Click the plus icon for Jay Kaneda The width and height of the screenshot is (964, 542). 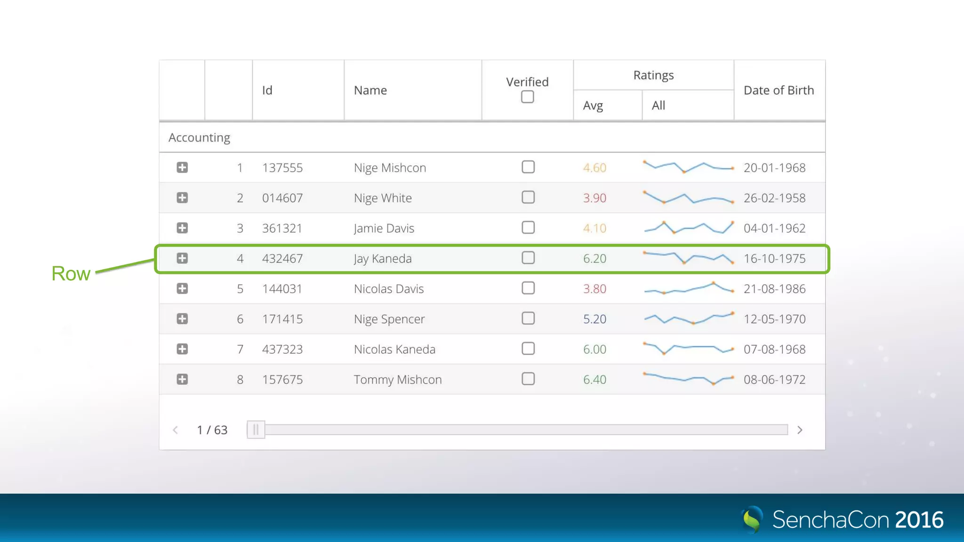[182, 258]
